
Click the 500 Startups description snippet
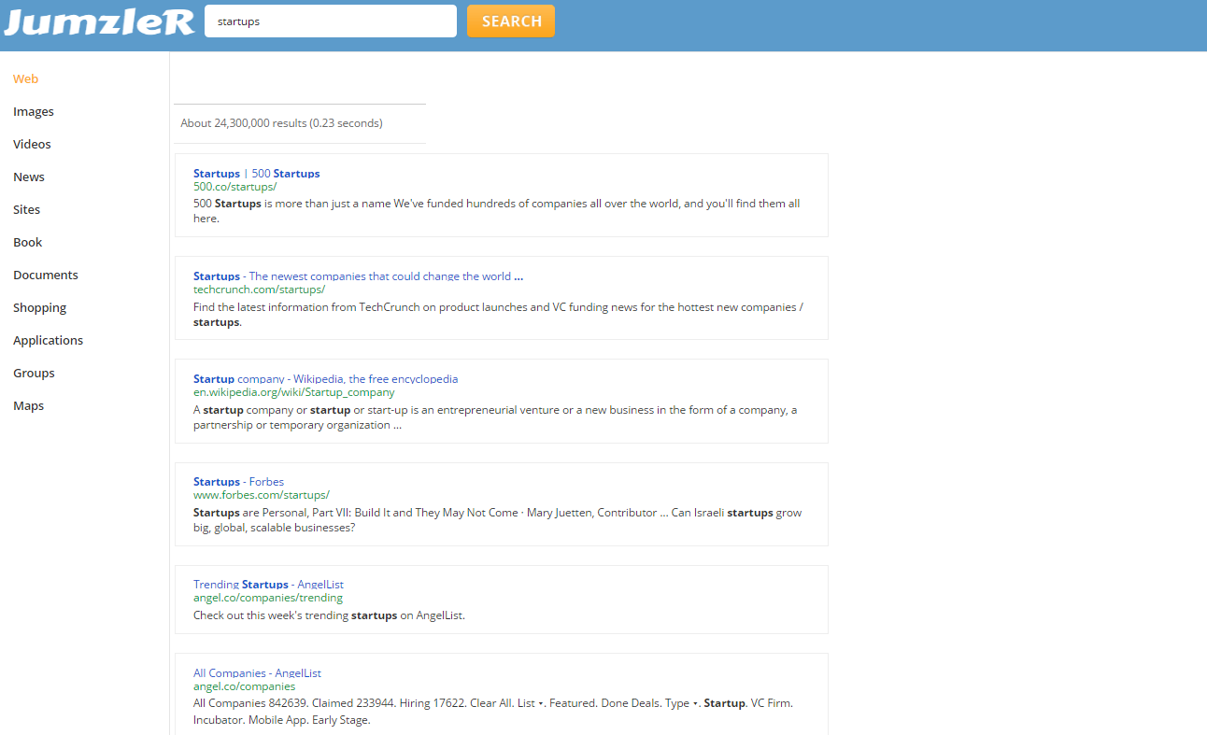click(497, 211)
